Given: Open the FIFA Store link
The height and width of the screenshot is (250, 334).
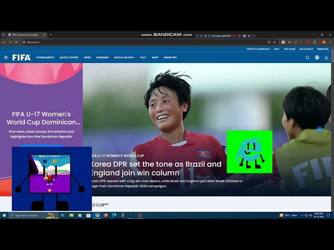Looking at the screenshot, I should [x=290, y=49].
